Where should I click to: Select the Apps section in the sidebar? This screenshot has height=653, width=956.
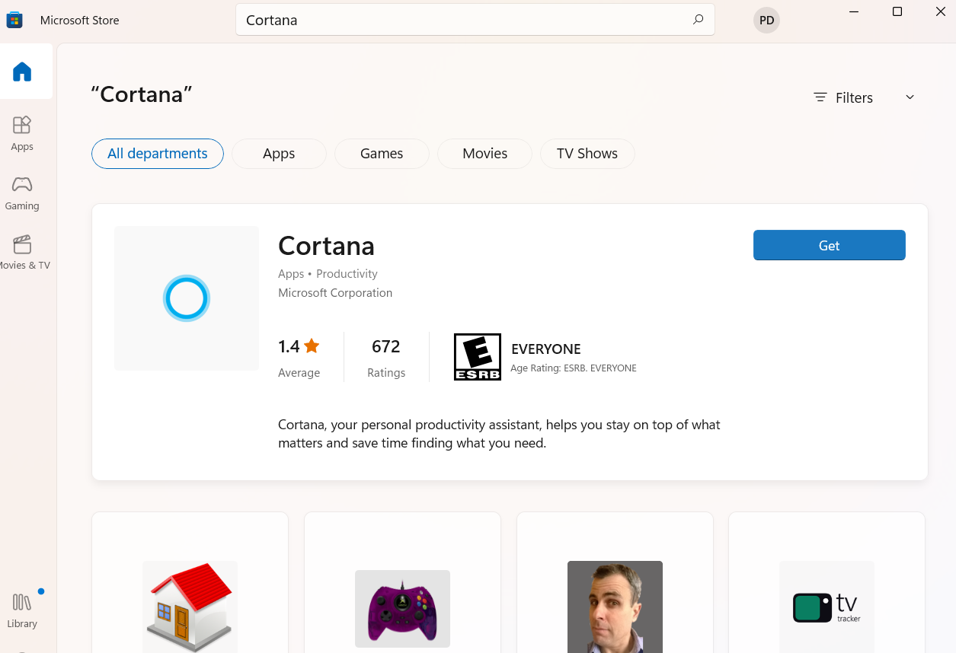[22, 134]
